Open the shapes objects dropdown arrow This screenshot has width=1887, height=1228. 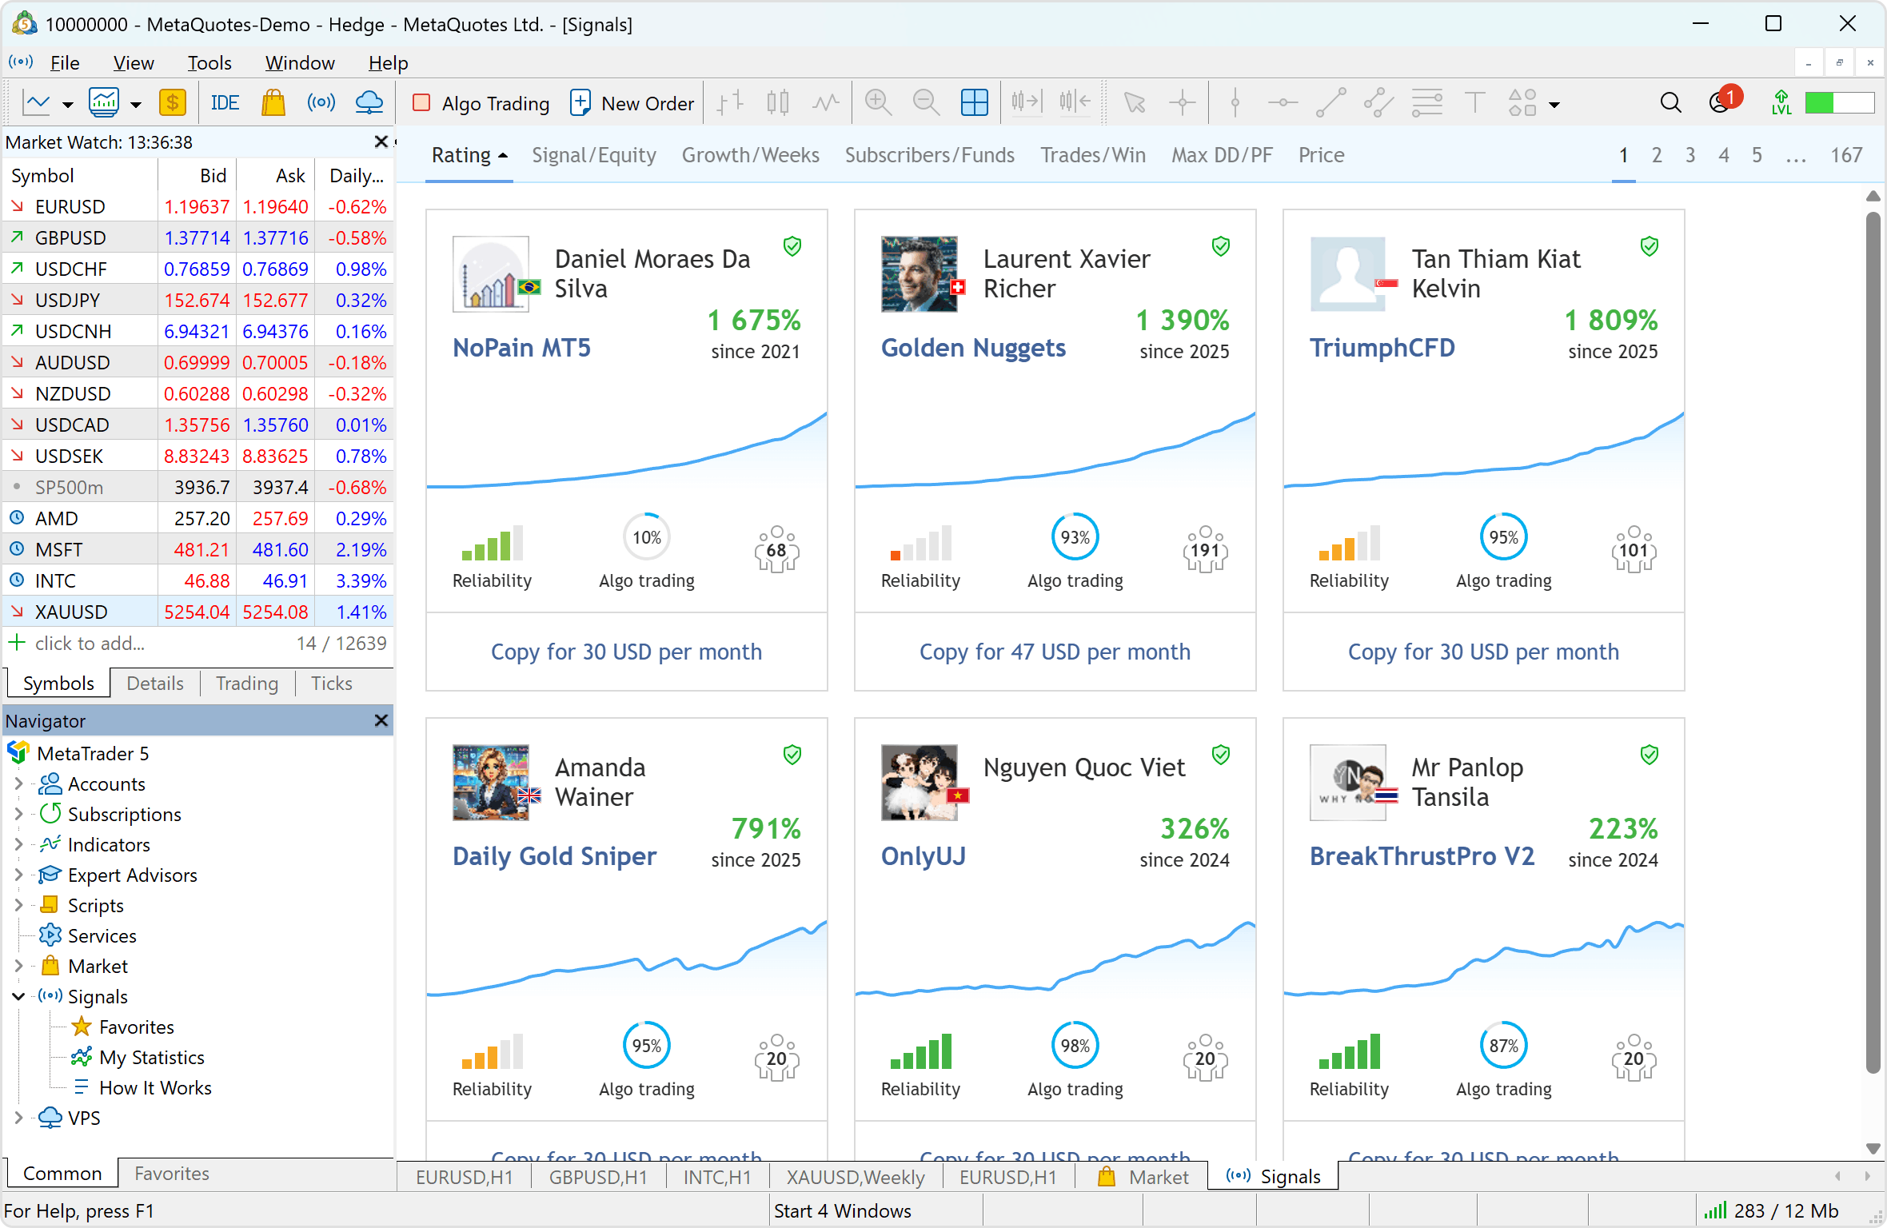[x=1554, y=105]
